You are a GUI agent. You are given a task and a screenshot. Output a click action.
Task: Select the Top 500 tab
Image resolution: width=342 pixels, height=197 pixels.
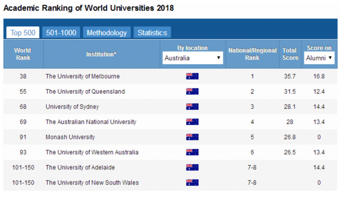coord(23,33)
